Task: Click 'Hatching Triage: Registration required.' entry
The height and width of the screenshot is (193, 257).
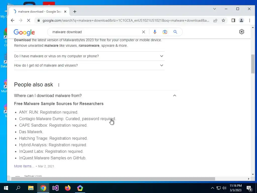Action: [53, 138]
